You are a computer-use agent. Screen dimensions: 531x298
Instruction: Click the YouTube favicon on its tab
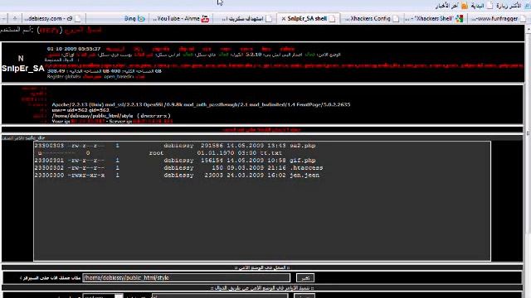point(205,18)
